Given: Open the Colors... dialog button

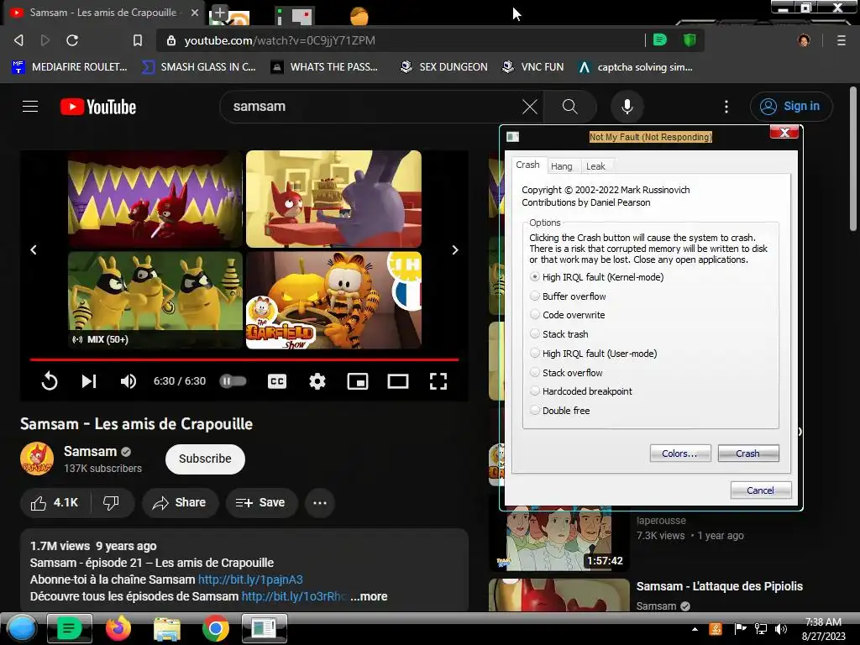Looking at the screenshot, I should [x=680, y=454].
